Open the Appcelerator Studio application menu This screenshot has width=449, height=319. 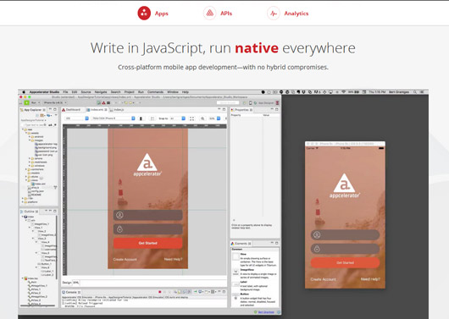coord(44,92)
